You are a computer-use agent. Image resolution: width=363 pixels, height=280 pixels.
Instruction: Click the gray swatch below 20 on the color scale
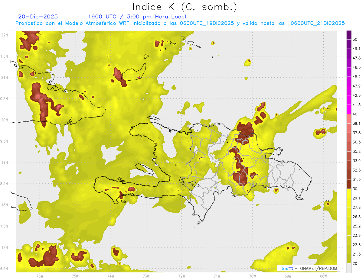pos(349,268)
